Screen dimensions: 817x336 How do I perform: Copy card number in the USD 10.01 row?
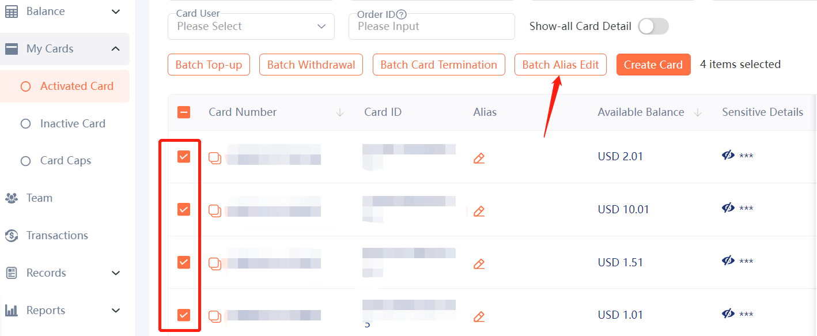pyautogui.click(x=215, y=211)
